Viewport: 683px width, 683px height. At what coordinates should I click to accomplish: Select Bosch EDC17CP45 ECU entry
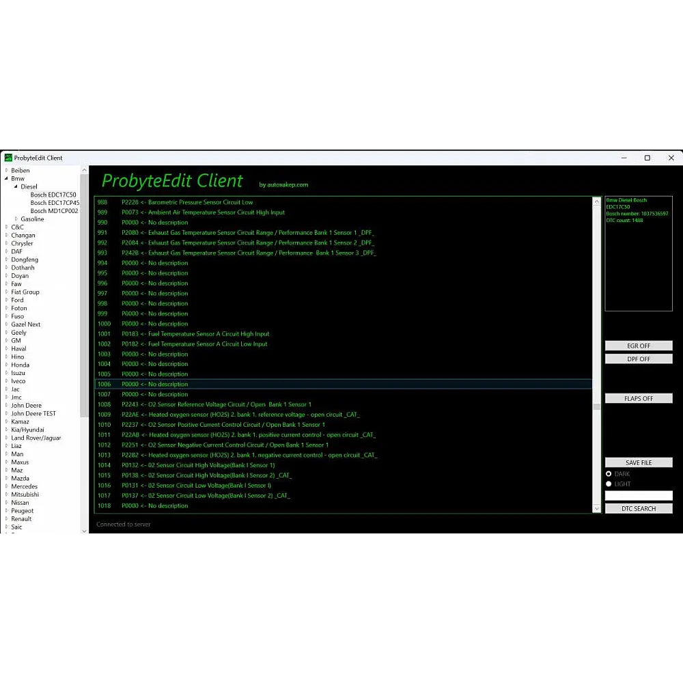55,203
